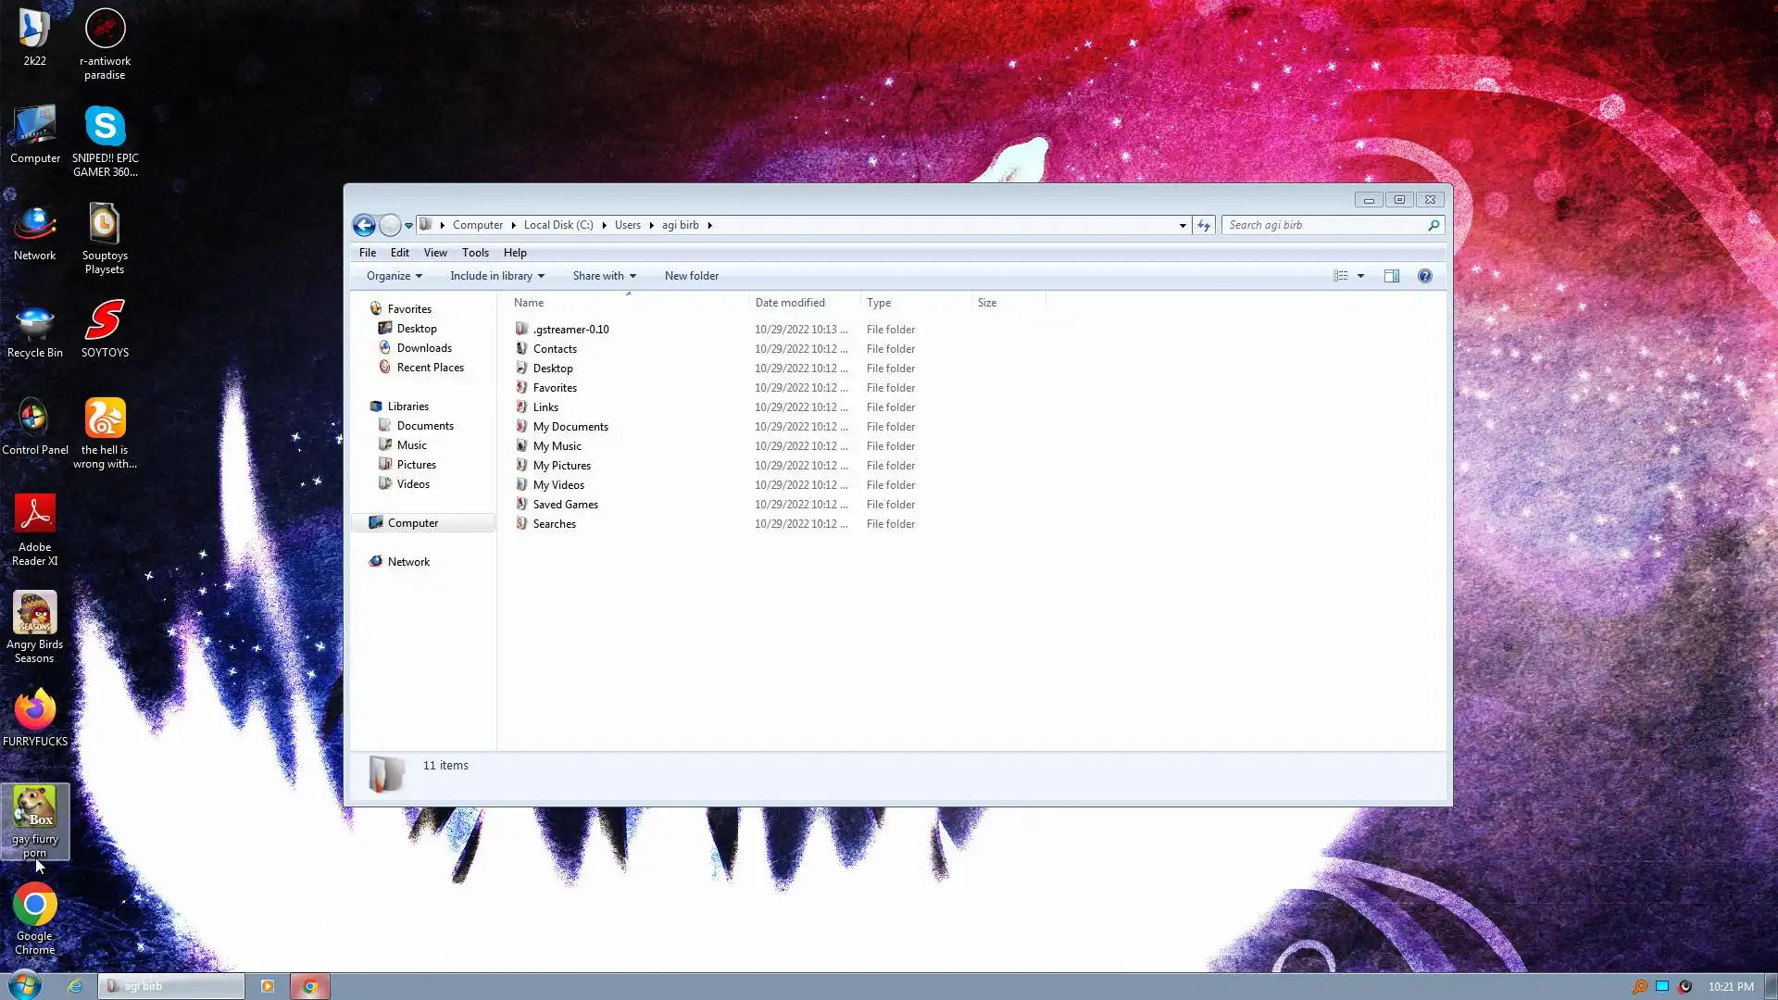Expand the view options dropdown arrow
Viewport: 1778px width, 1000px height.
click(x=1360, y=276)
